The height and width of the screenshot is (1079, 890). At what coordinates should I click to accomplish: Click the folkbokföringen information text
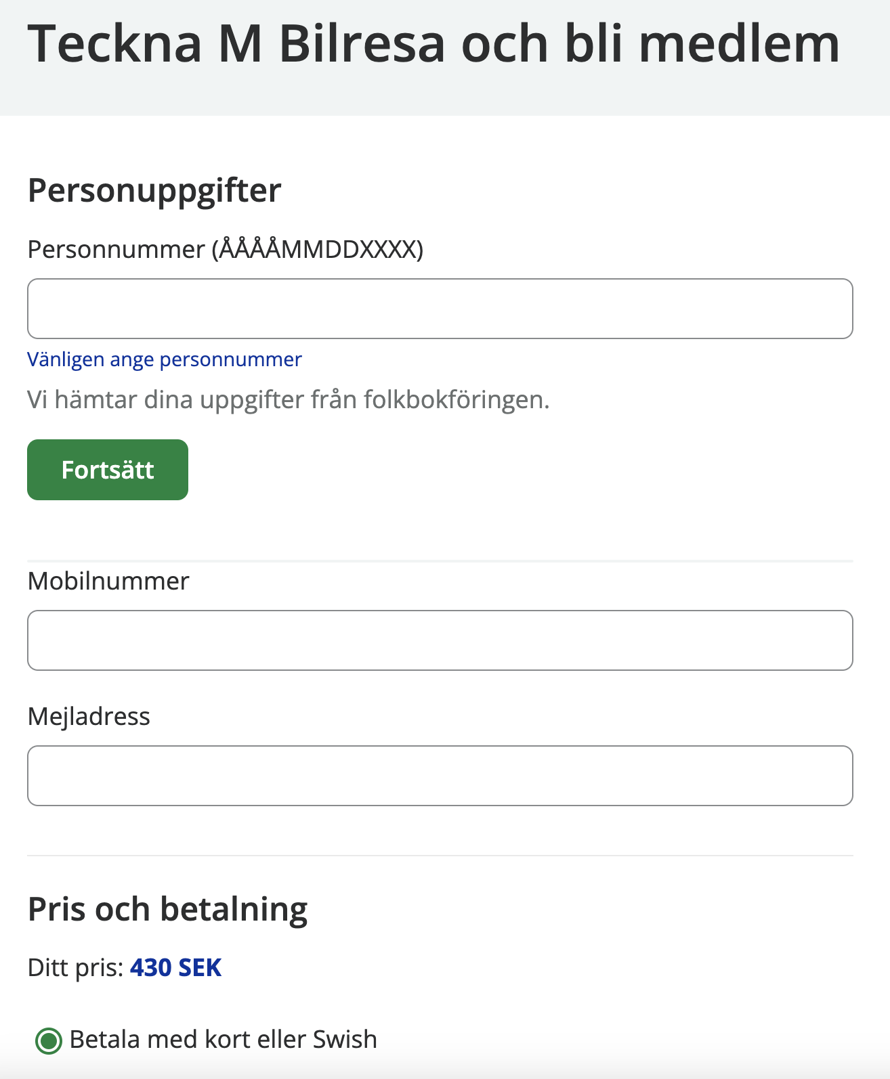pos(289,399)
